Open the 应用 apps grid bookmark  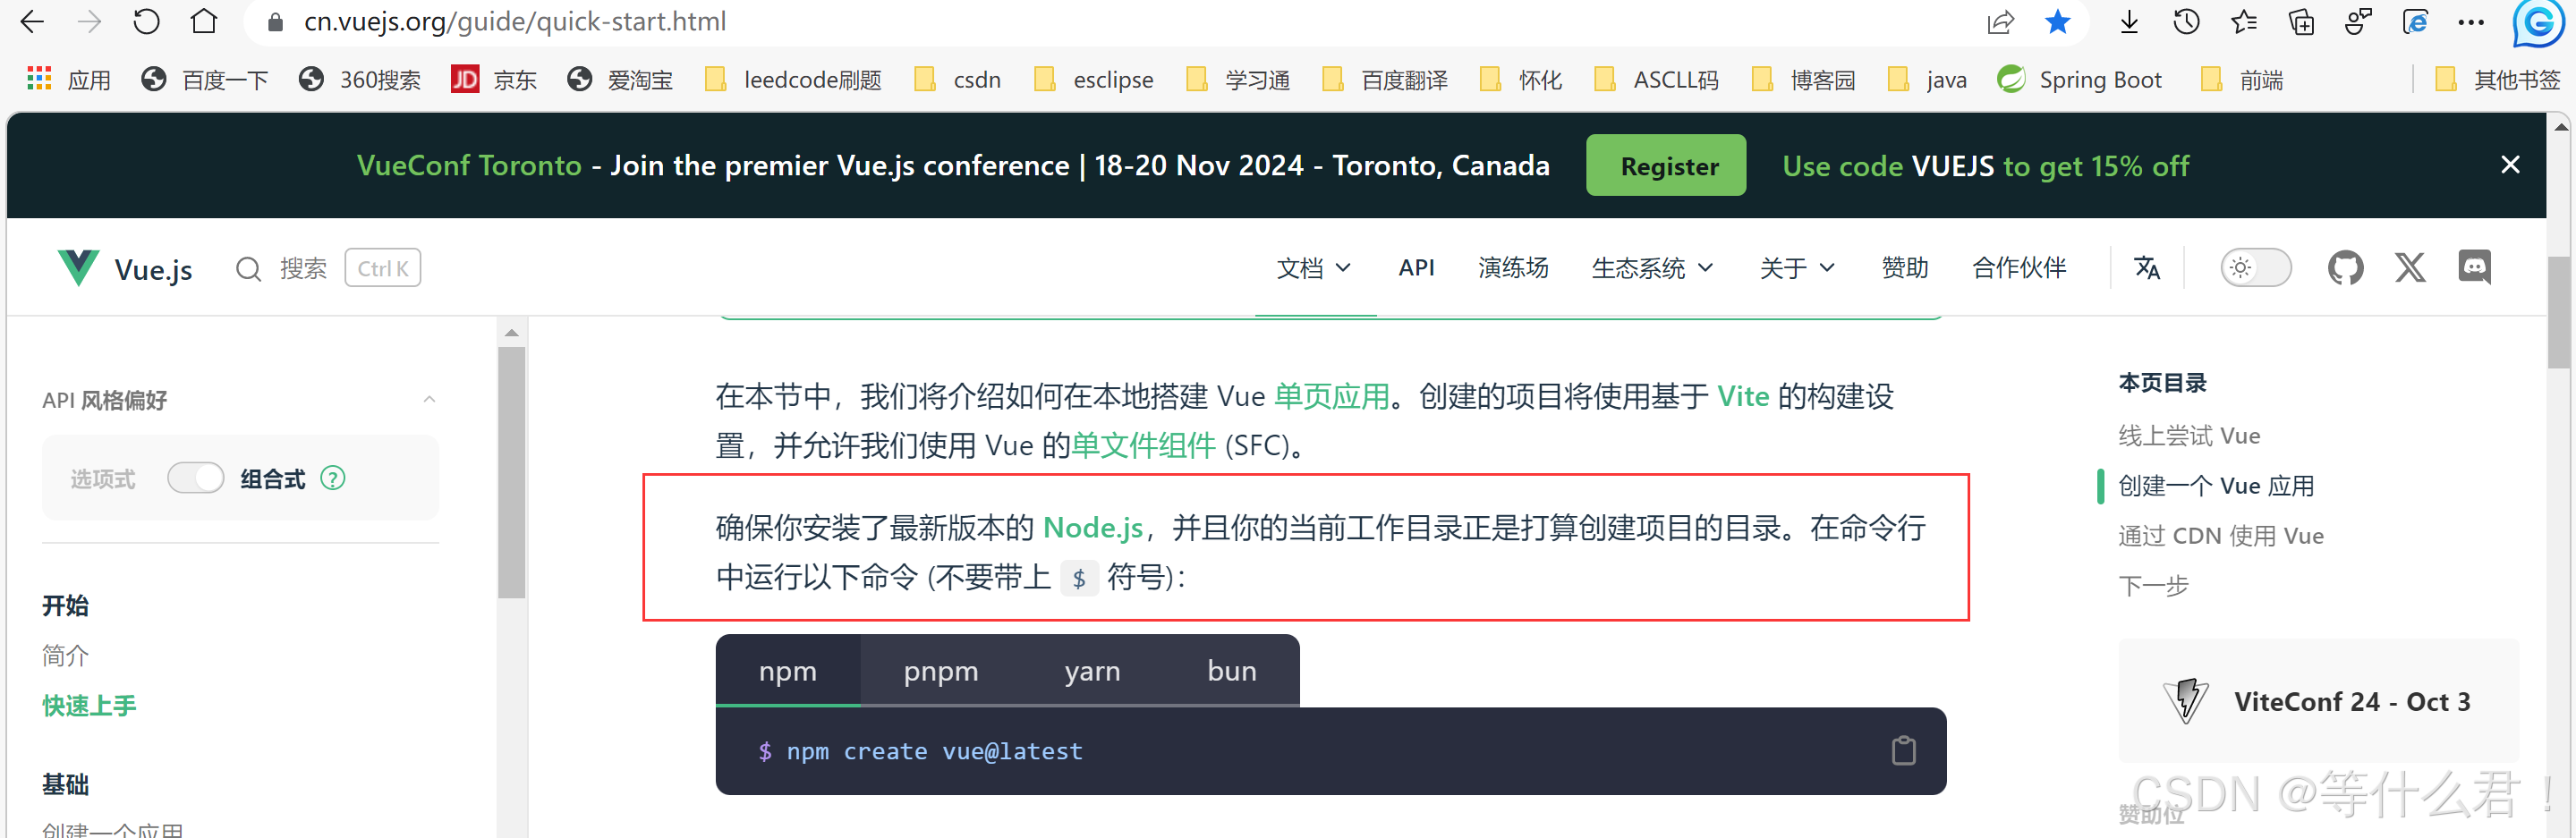68,79
